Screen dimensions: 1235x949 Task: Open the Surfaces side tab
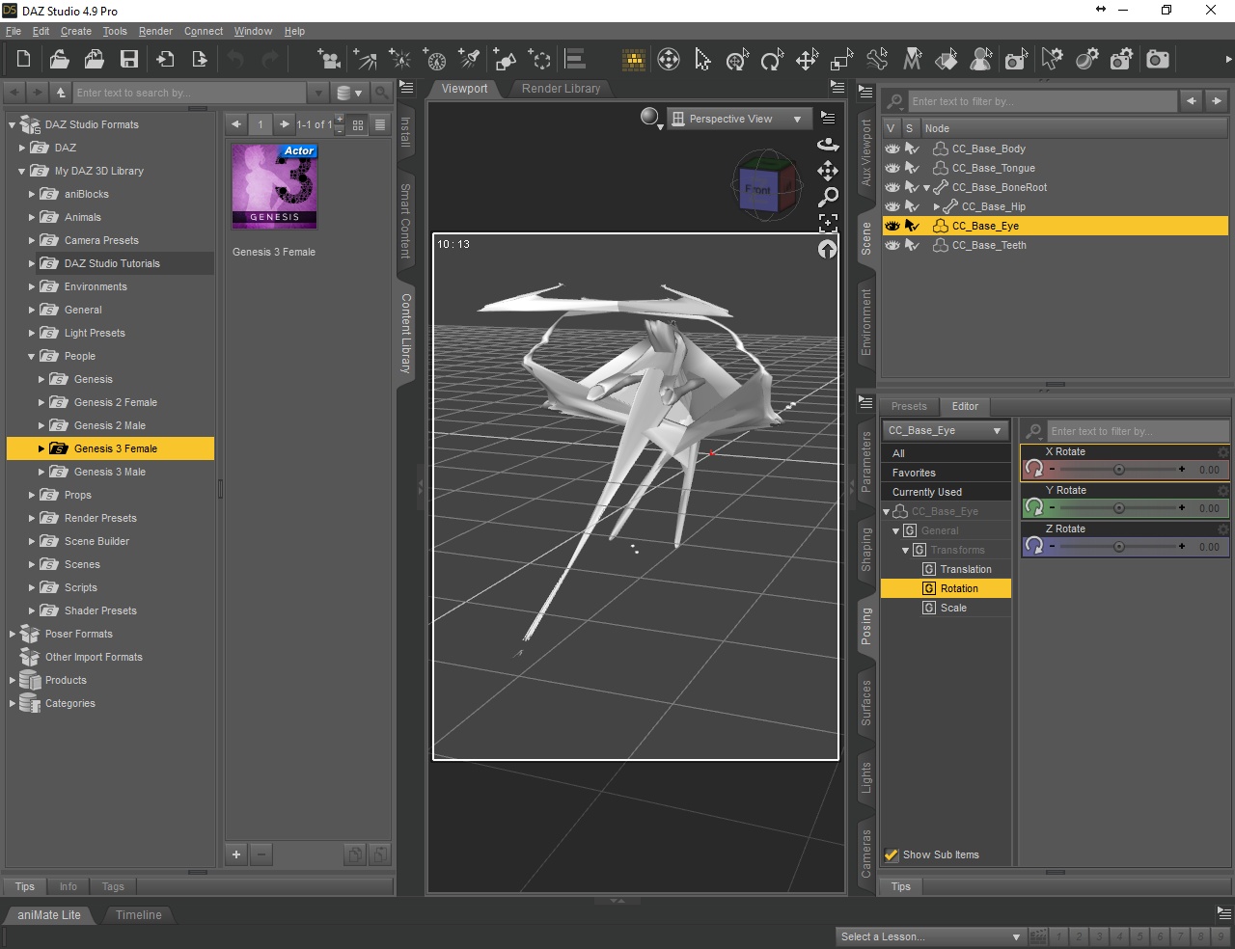866,702
